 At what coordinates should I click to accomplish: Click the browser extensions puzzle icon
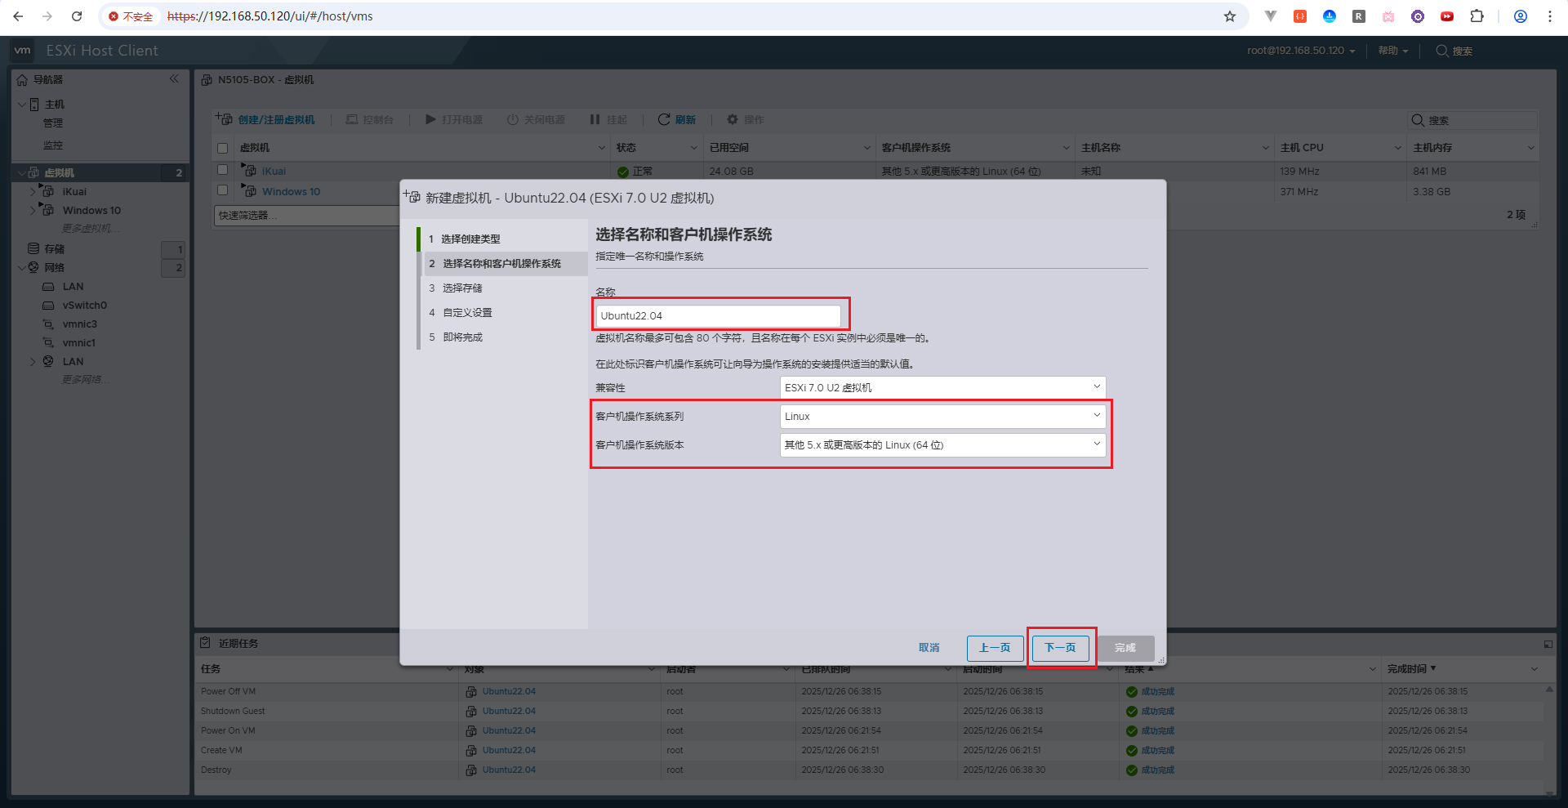[1477, 16]
